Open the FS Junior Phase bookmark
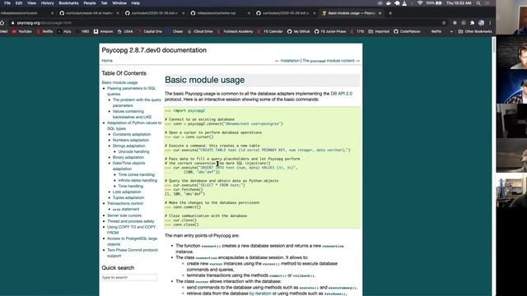Screen dimensions: 527x296 pos(330,31)
